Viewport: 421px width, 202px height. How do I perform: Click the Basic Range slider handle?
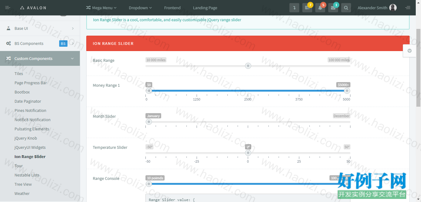pos(248,66)
